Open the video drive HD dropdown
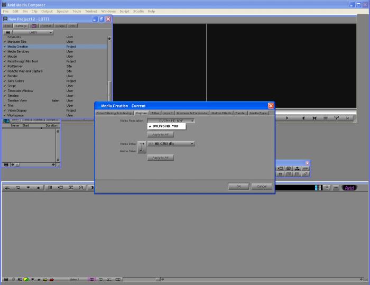The height and width of the screenshot is (285, 370). tap(171, 144)
